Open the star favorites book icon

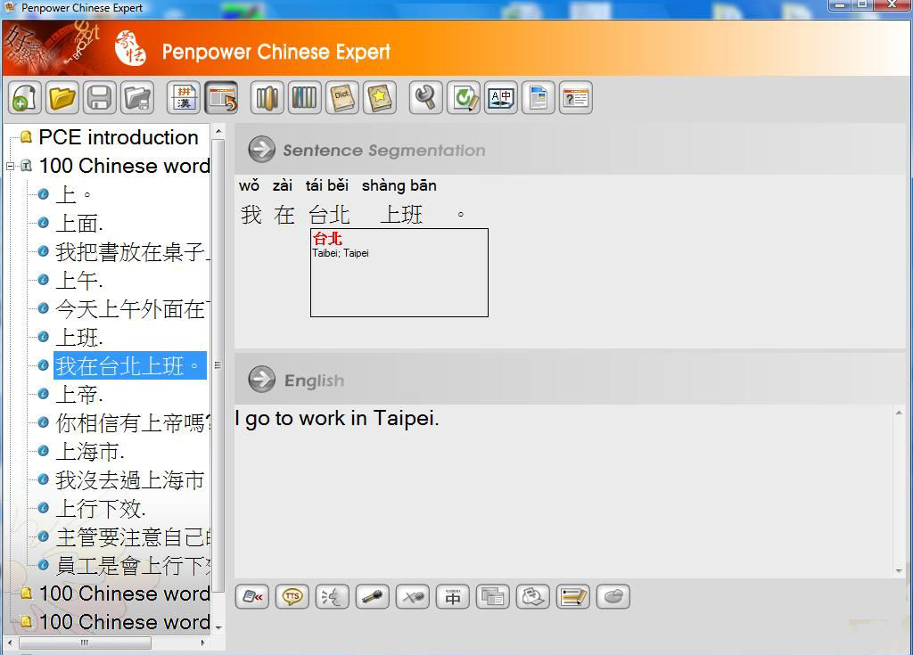(x=380, y=98)
